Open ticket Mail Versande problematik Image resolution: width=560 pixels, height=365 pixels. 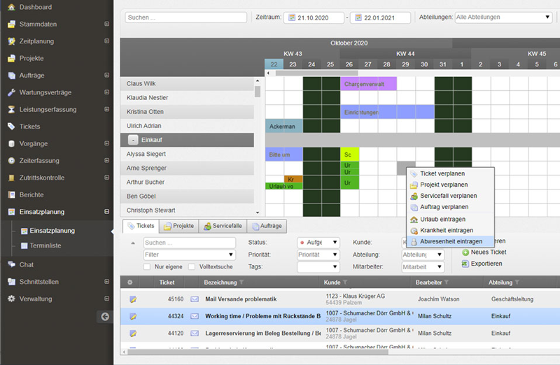click(x=240, y=299)
